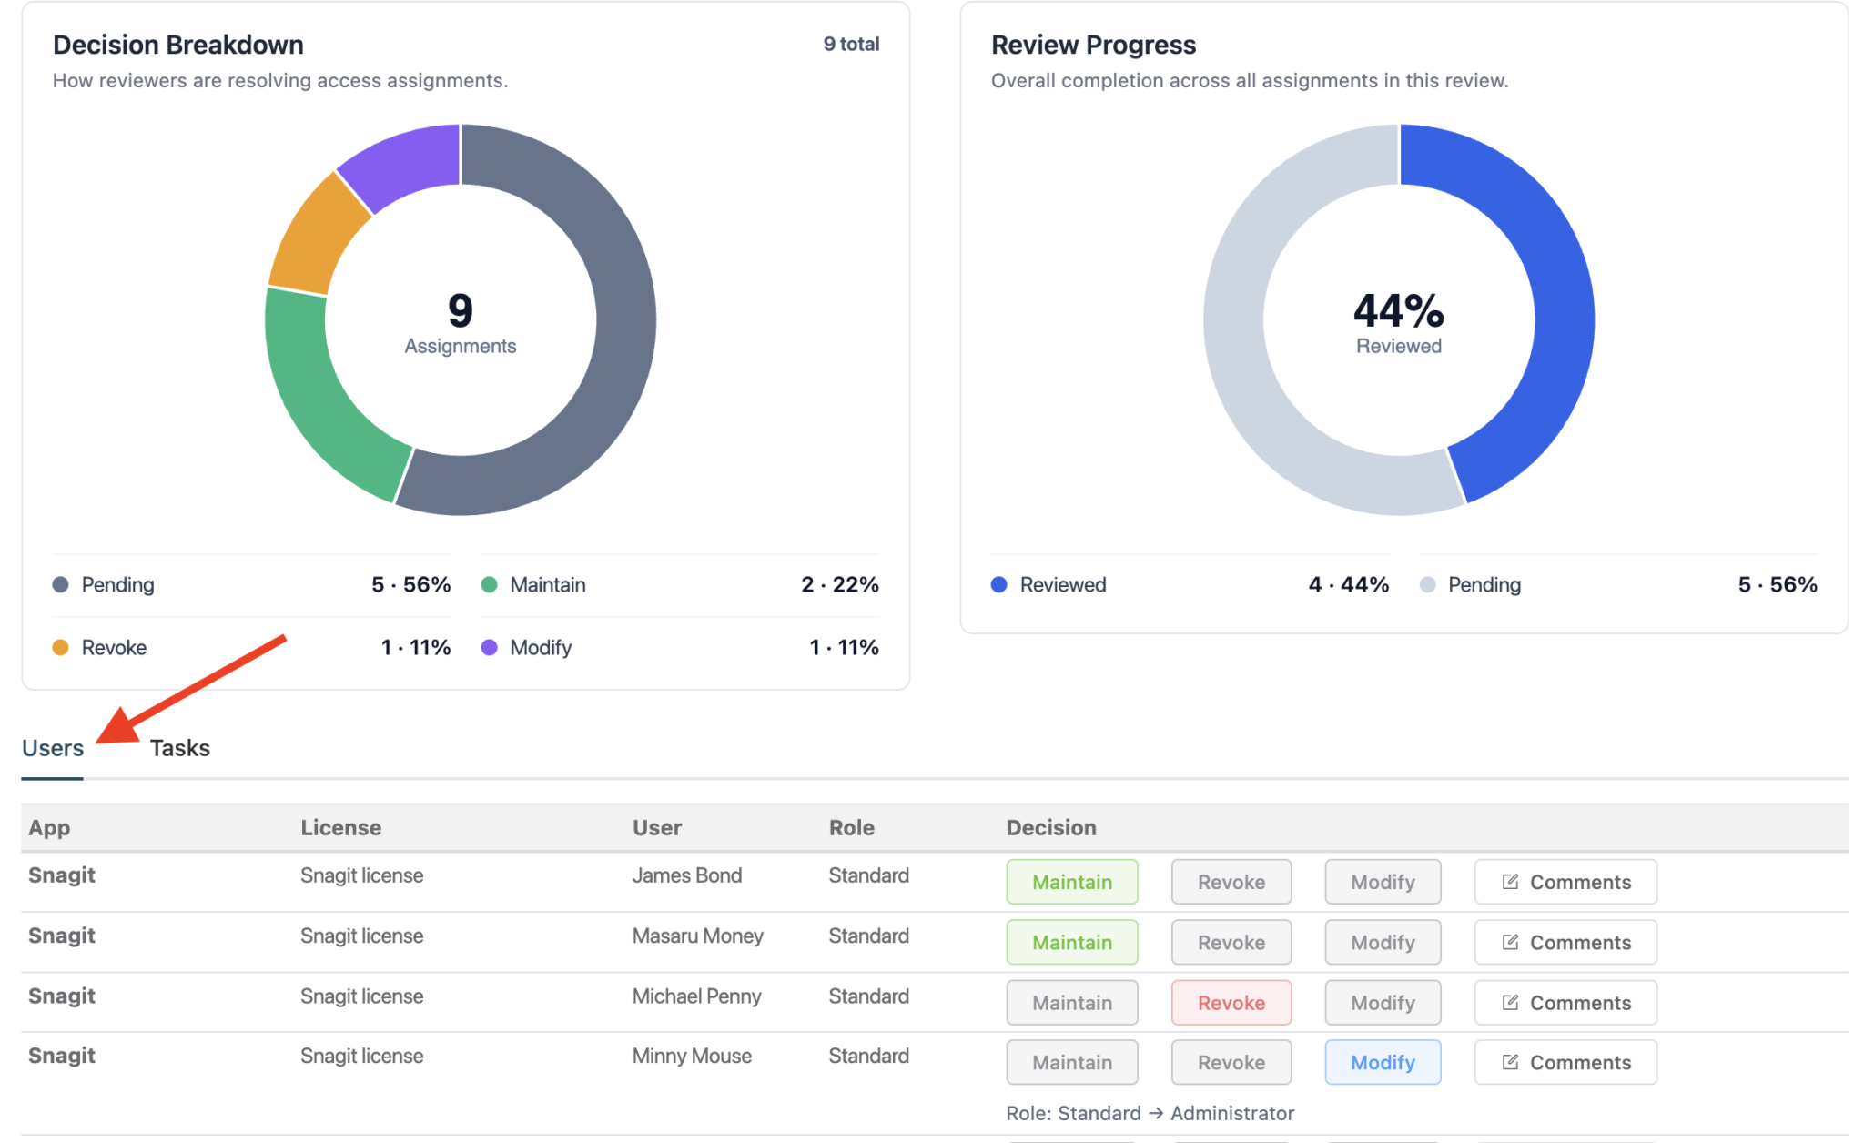Click the user name Michael Penny

coord(697,996)
